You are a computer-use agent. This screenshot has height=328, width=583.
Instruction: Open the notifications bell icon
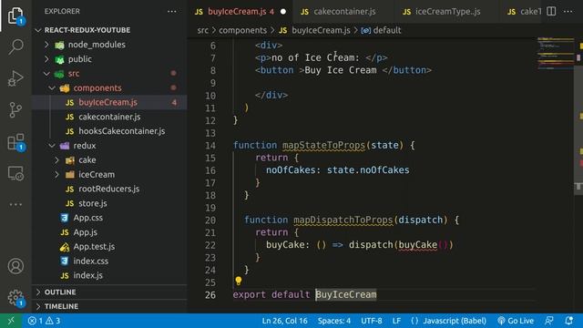568,321
